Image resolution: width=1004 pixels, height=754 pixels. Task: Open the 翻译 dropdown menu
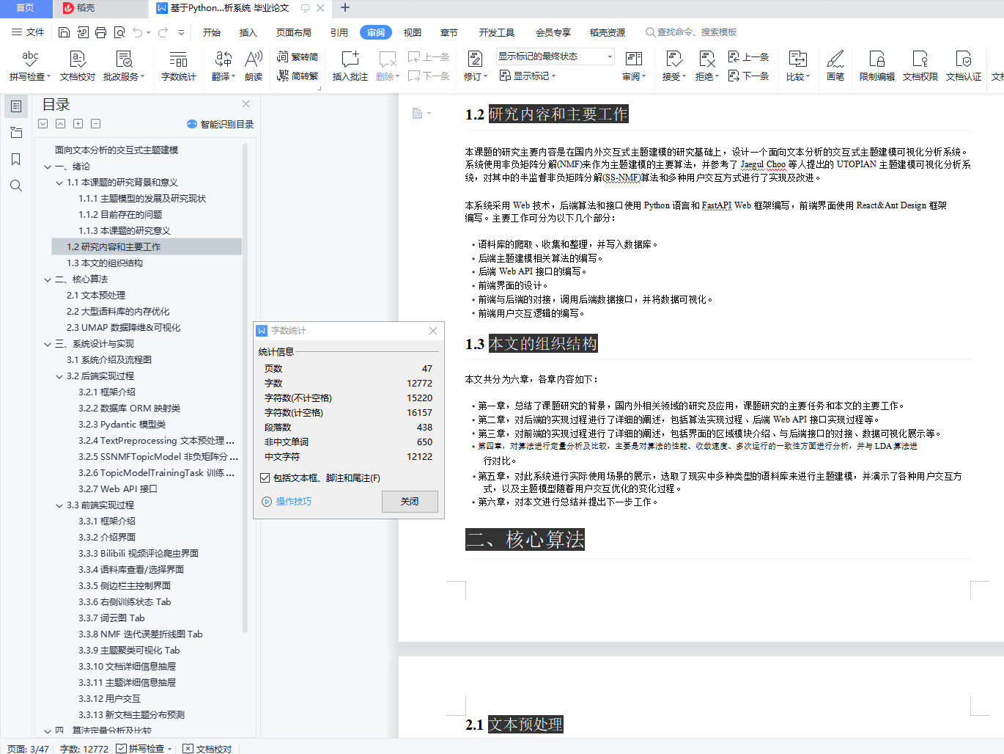[224, 65]
